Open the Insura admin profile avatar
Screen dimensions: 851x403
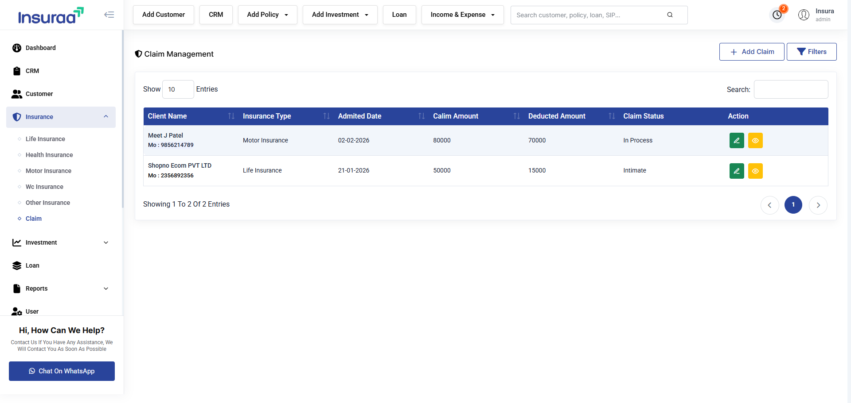click(804, 15)
